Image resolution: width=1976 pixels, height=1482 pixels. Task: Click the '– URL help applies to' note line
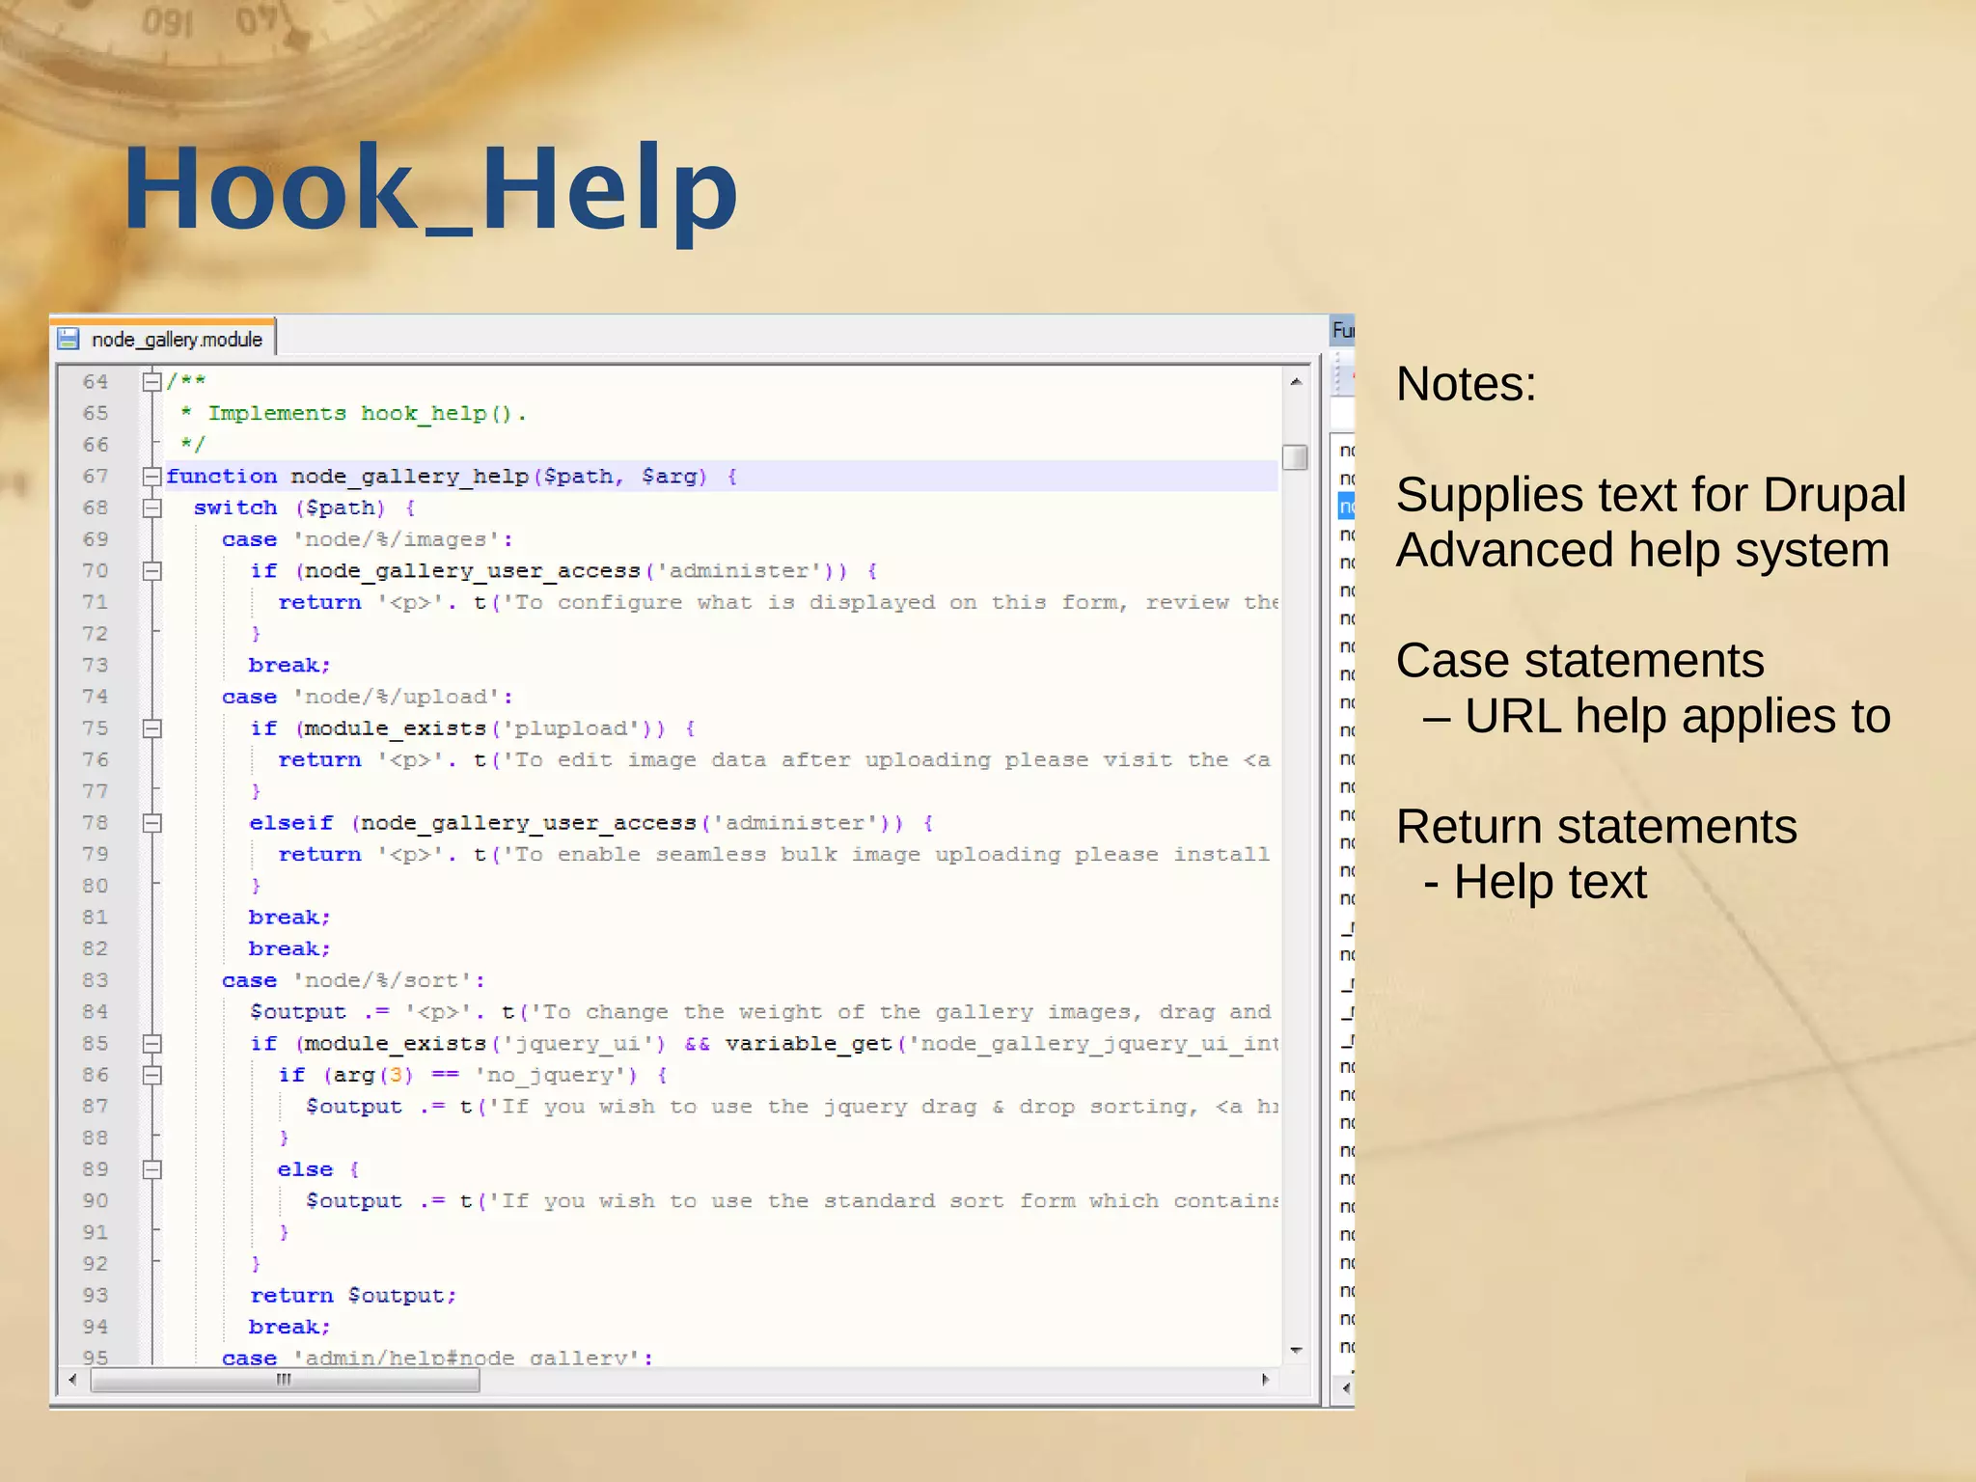pos(1657,717)
